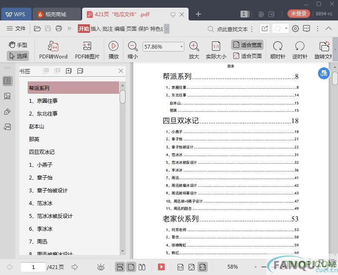Rotate the page clockwise with 顺时针

278,46
